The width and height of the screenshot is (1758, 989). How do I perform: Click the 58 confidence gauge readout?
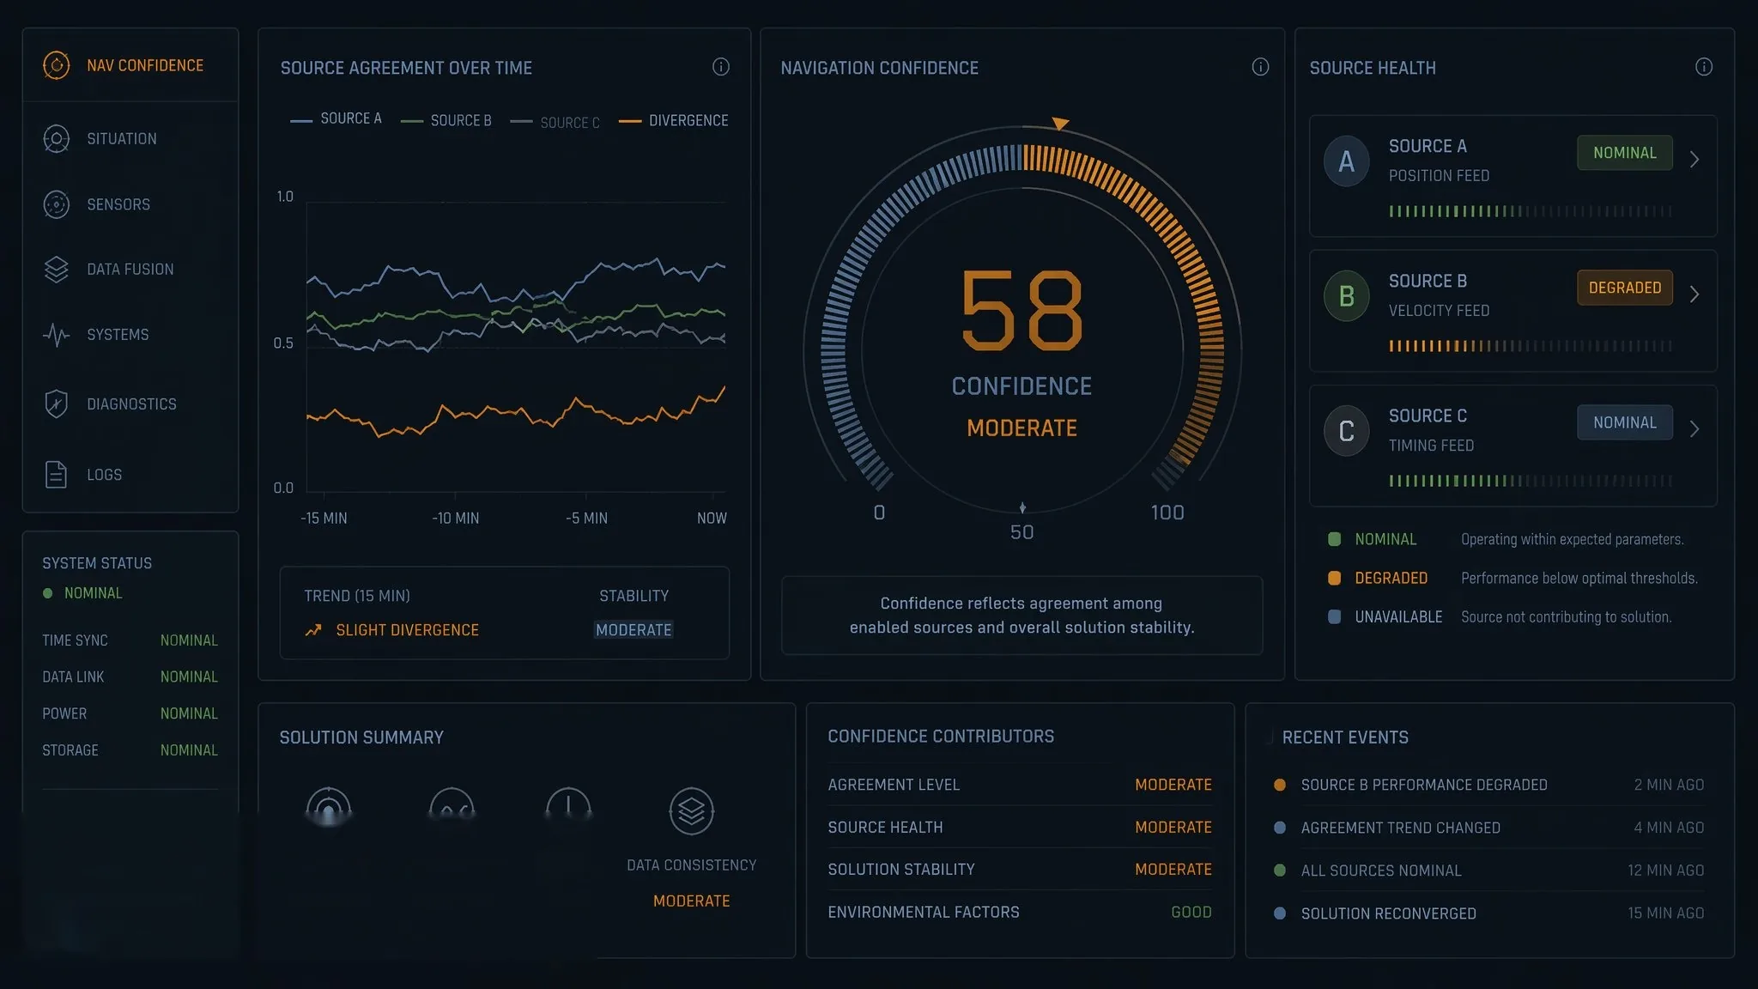tap(1021, 311)
